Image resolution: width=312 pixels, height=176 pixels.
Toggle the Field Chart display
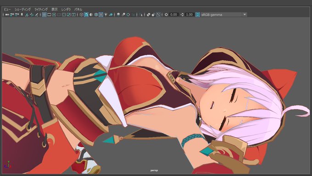click(64, 15)
